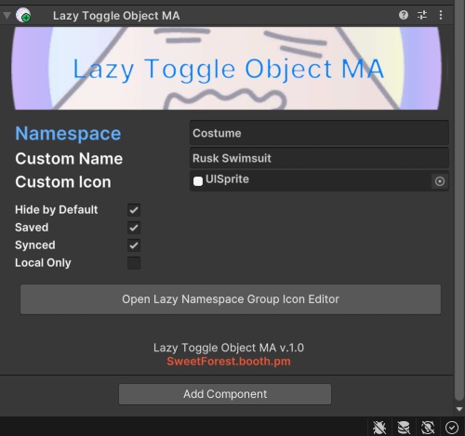Collapse the Lazy Toggle Object MA component
The width and height of the screenshot is (465, 436).
coord(7,15)
